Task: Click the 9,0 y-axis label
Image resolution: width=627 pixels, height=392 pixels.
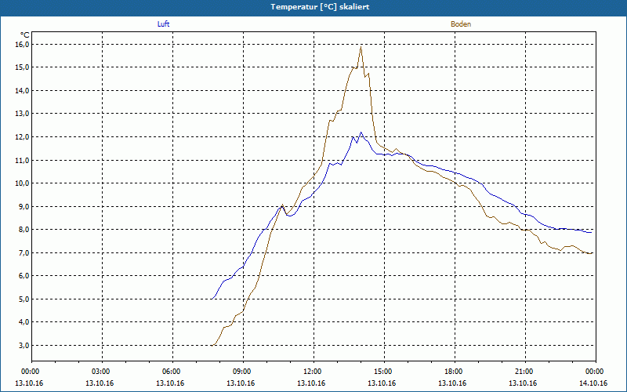Action: click(24, 206)
